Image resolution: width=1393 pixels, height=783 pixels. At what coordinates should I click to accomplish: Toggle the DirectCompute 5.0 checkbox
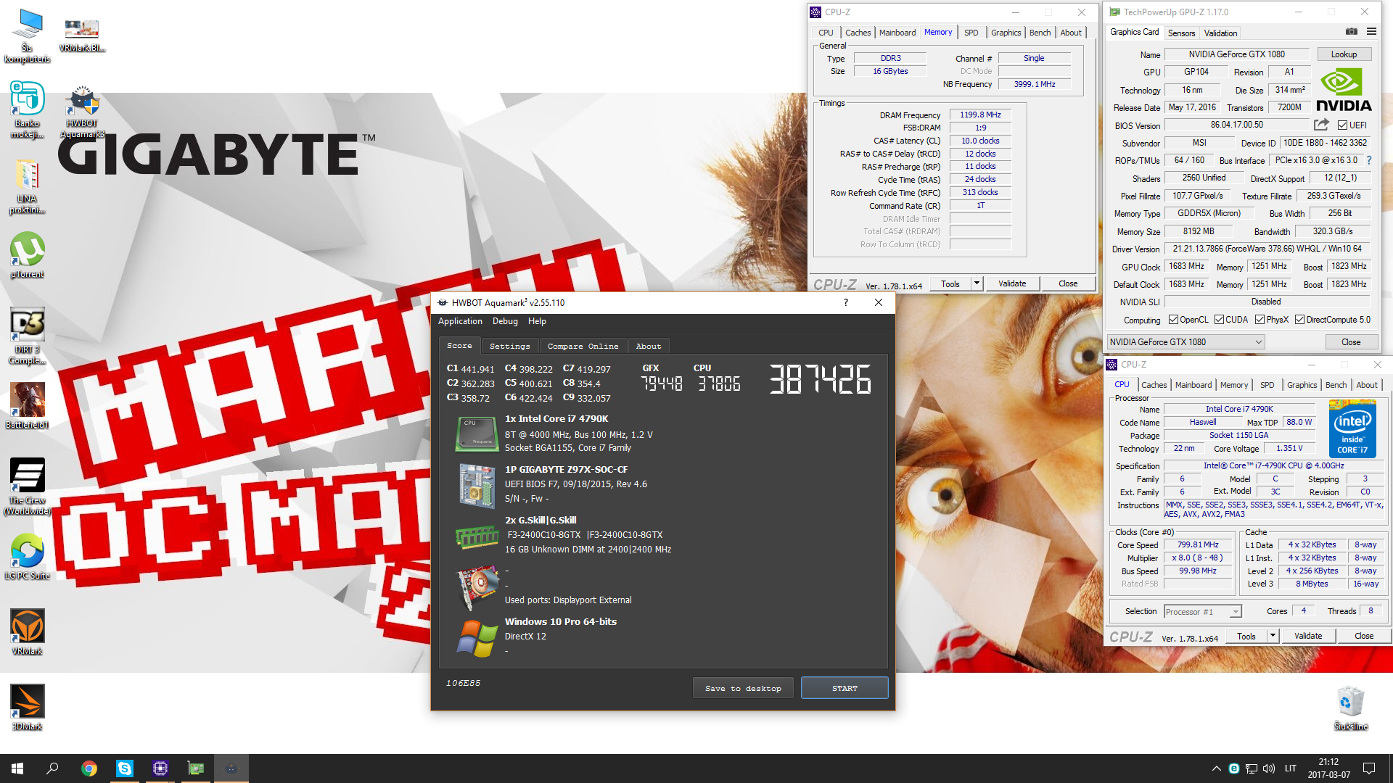pos(1300,320)
